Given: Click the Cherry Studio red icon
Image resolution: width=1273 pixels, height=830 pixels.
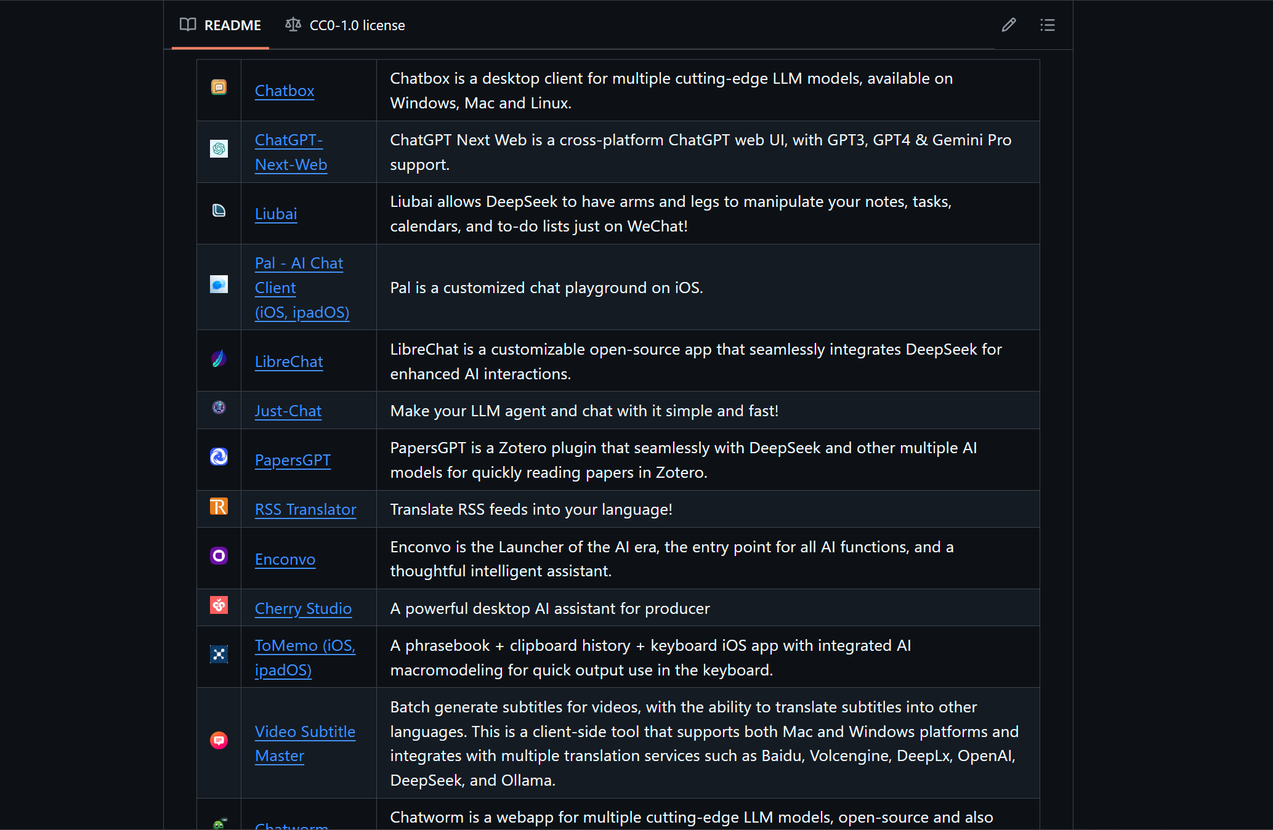Looking at the screenshot, I should point(219,605).
